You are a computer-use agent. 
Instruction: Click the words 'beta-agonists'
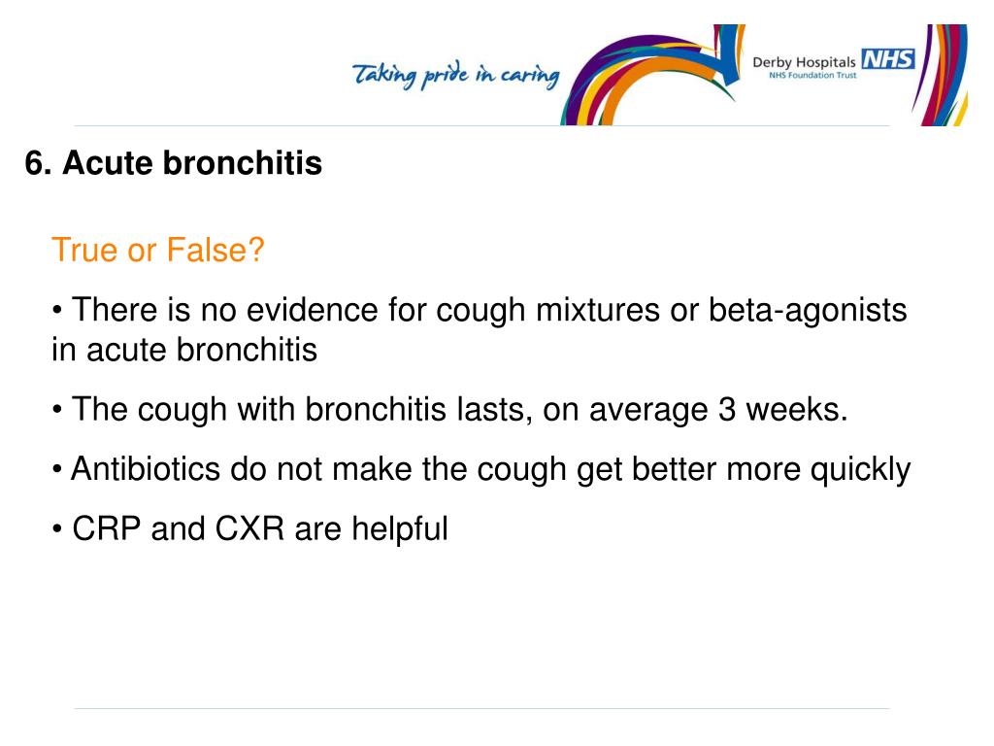point(808,311)
